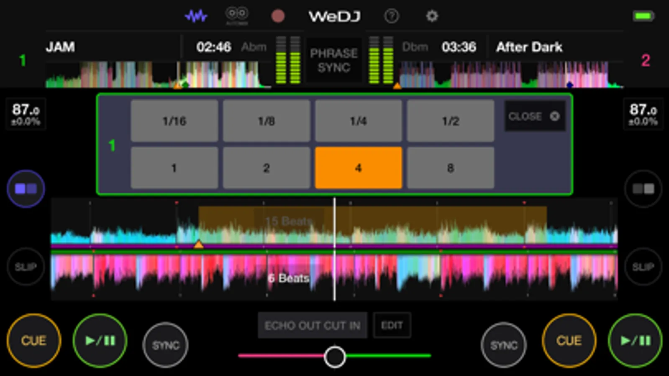Select the 8 beat loop
The width and height of the screenshot is (669, 376).
point(451,168)
